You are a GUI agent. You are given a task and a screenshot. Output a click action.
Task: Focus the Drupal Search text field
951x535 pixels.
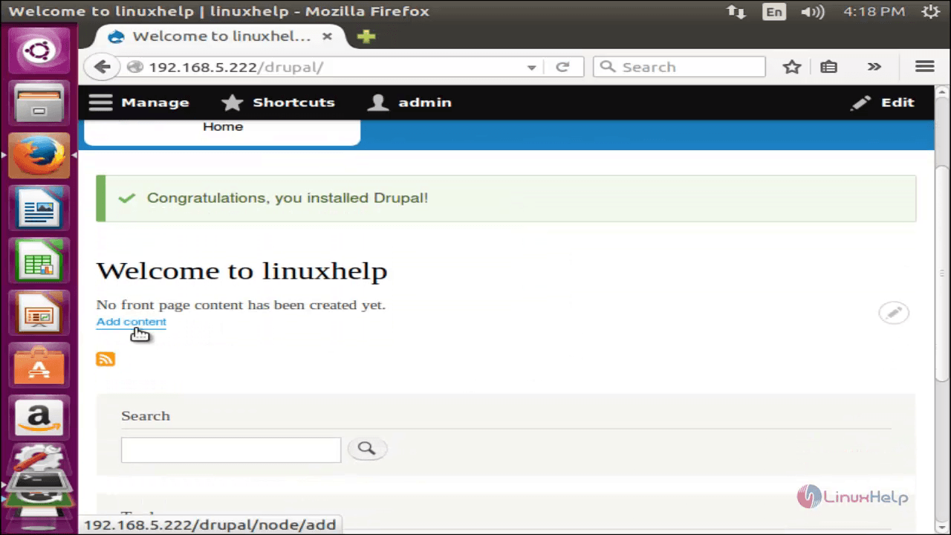pyautogui.click(x=231, y=450)
